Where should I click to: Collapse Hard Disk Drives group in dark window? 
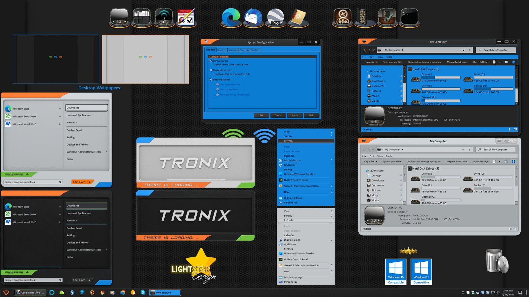tap(410, 69)
